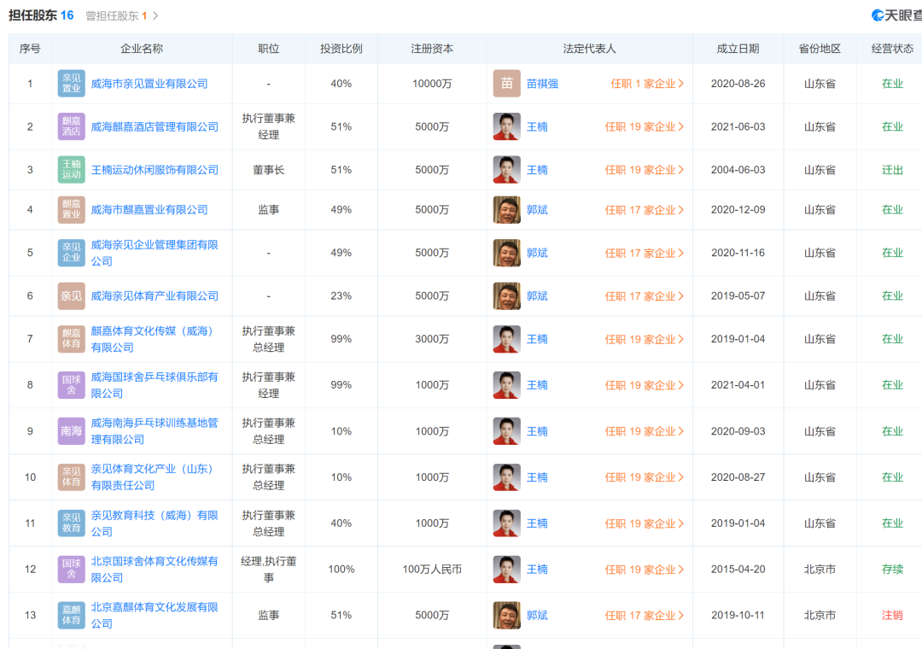Click the 投资比例 column header
922x649 pixels.
click(x=341, y=49)
